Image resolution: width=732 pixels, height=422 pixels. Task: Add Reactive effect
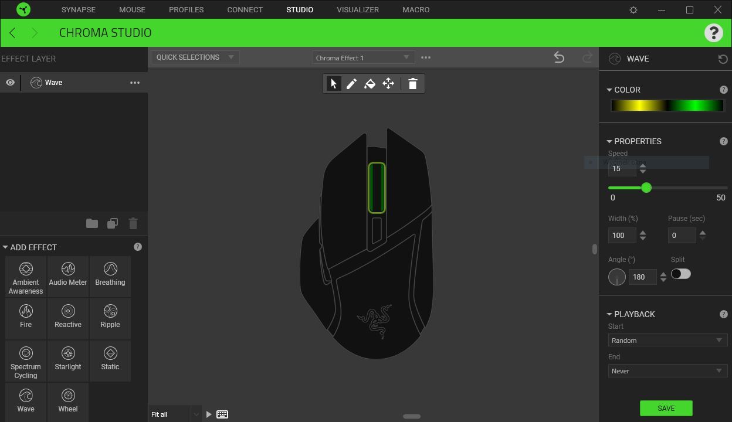68,319
